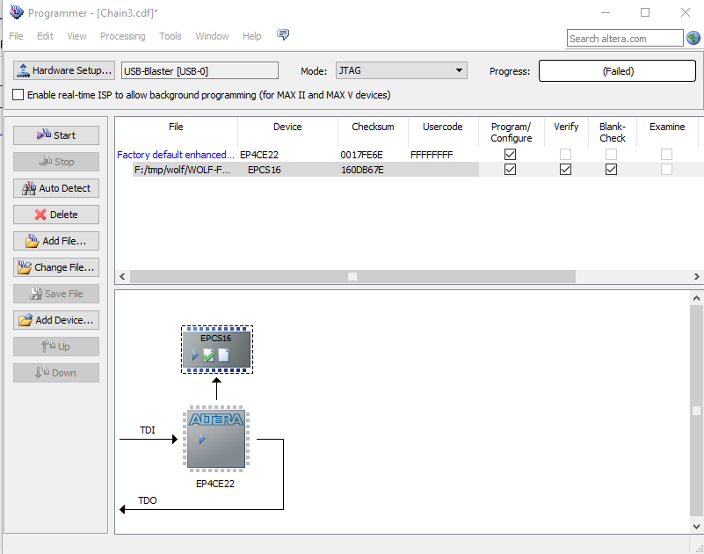Click the Checksum column header
This screenshot has height=554, width=704.
click(373, 127)
